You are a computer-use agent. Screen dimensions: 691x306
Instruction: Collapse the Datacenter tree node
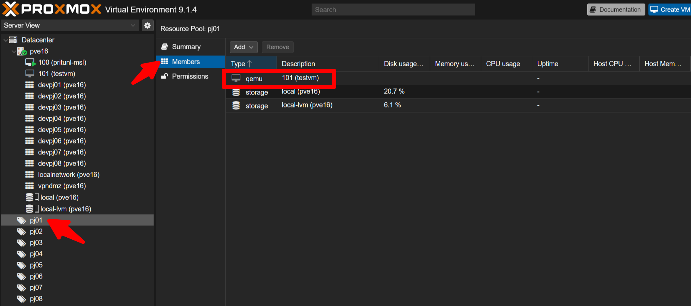(x=5, y=40)
